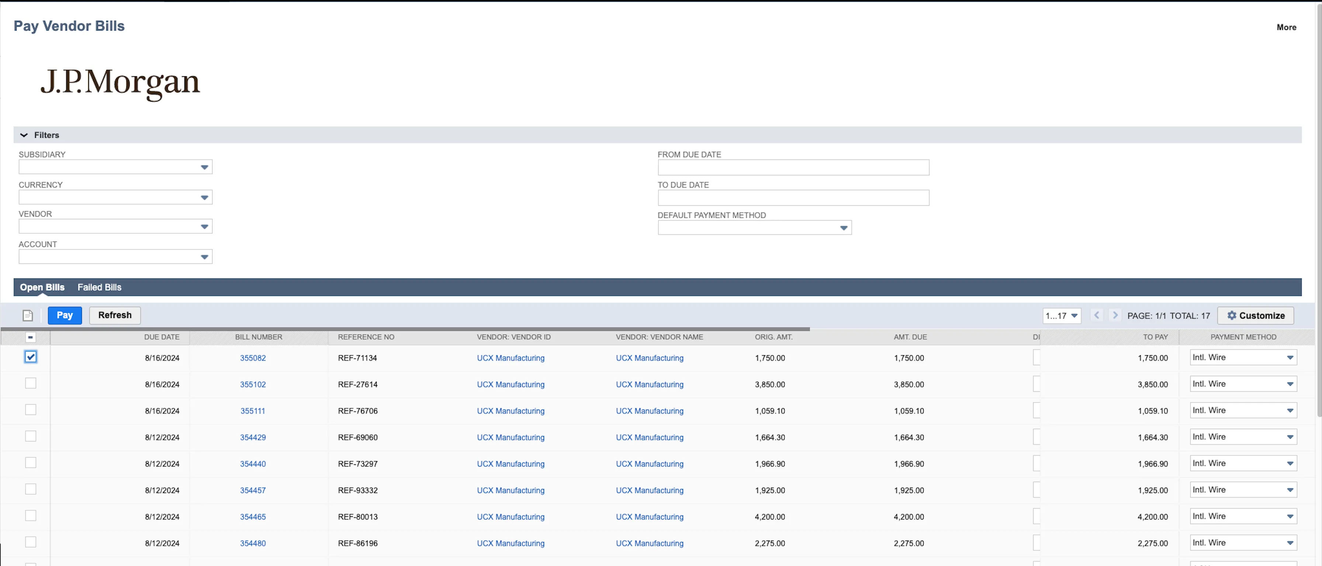Toggle the select-all checkbox in table header
This screenshot has width=1322, height=566.
click(x=30, y=337)
